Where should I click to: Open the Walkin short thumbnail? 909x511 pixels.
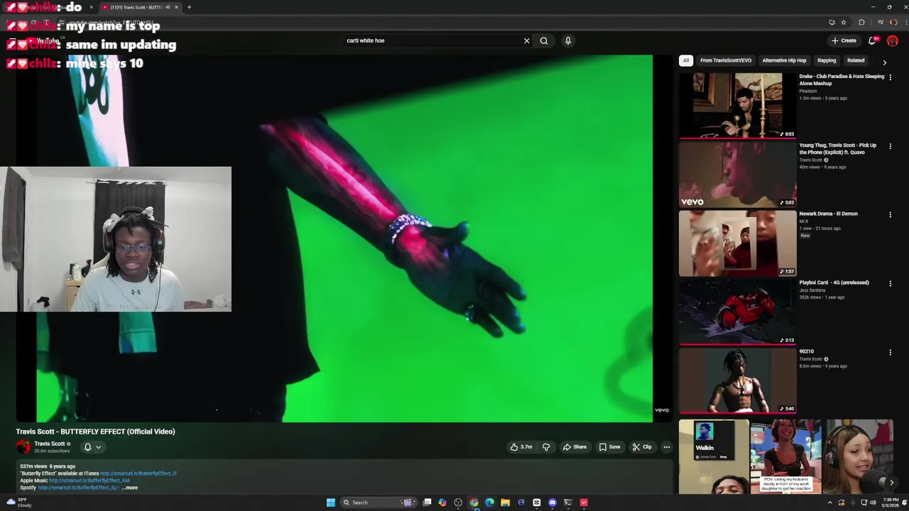coord(714,457)
